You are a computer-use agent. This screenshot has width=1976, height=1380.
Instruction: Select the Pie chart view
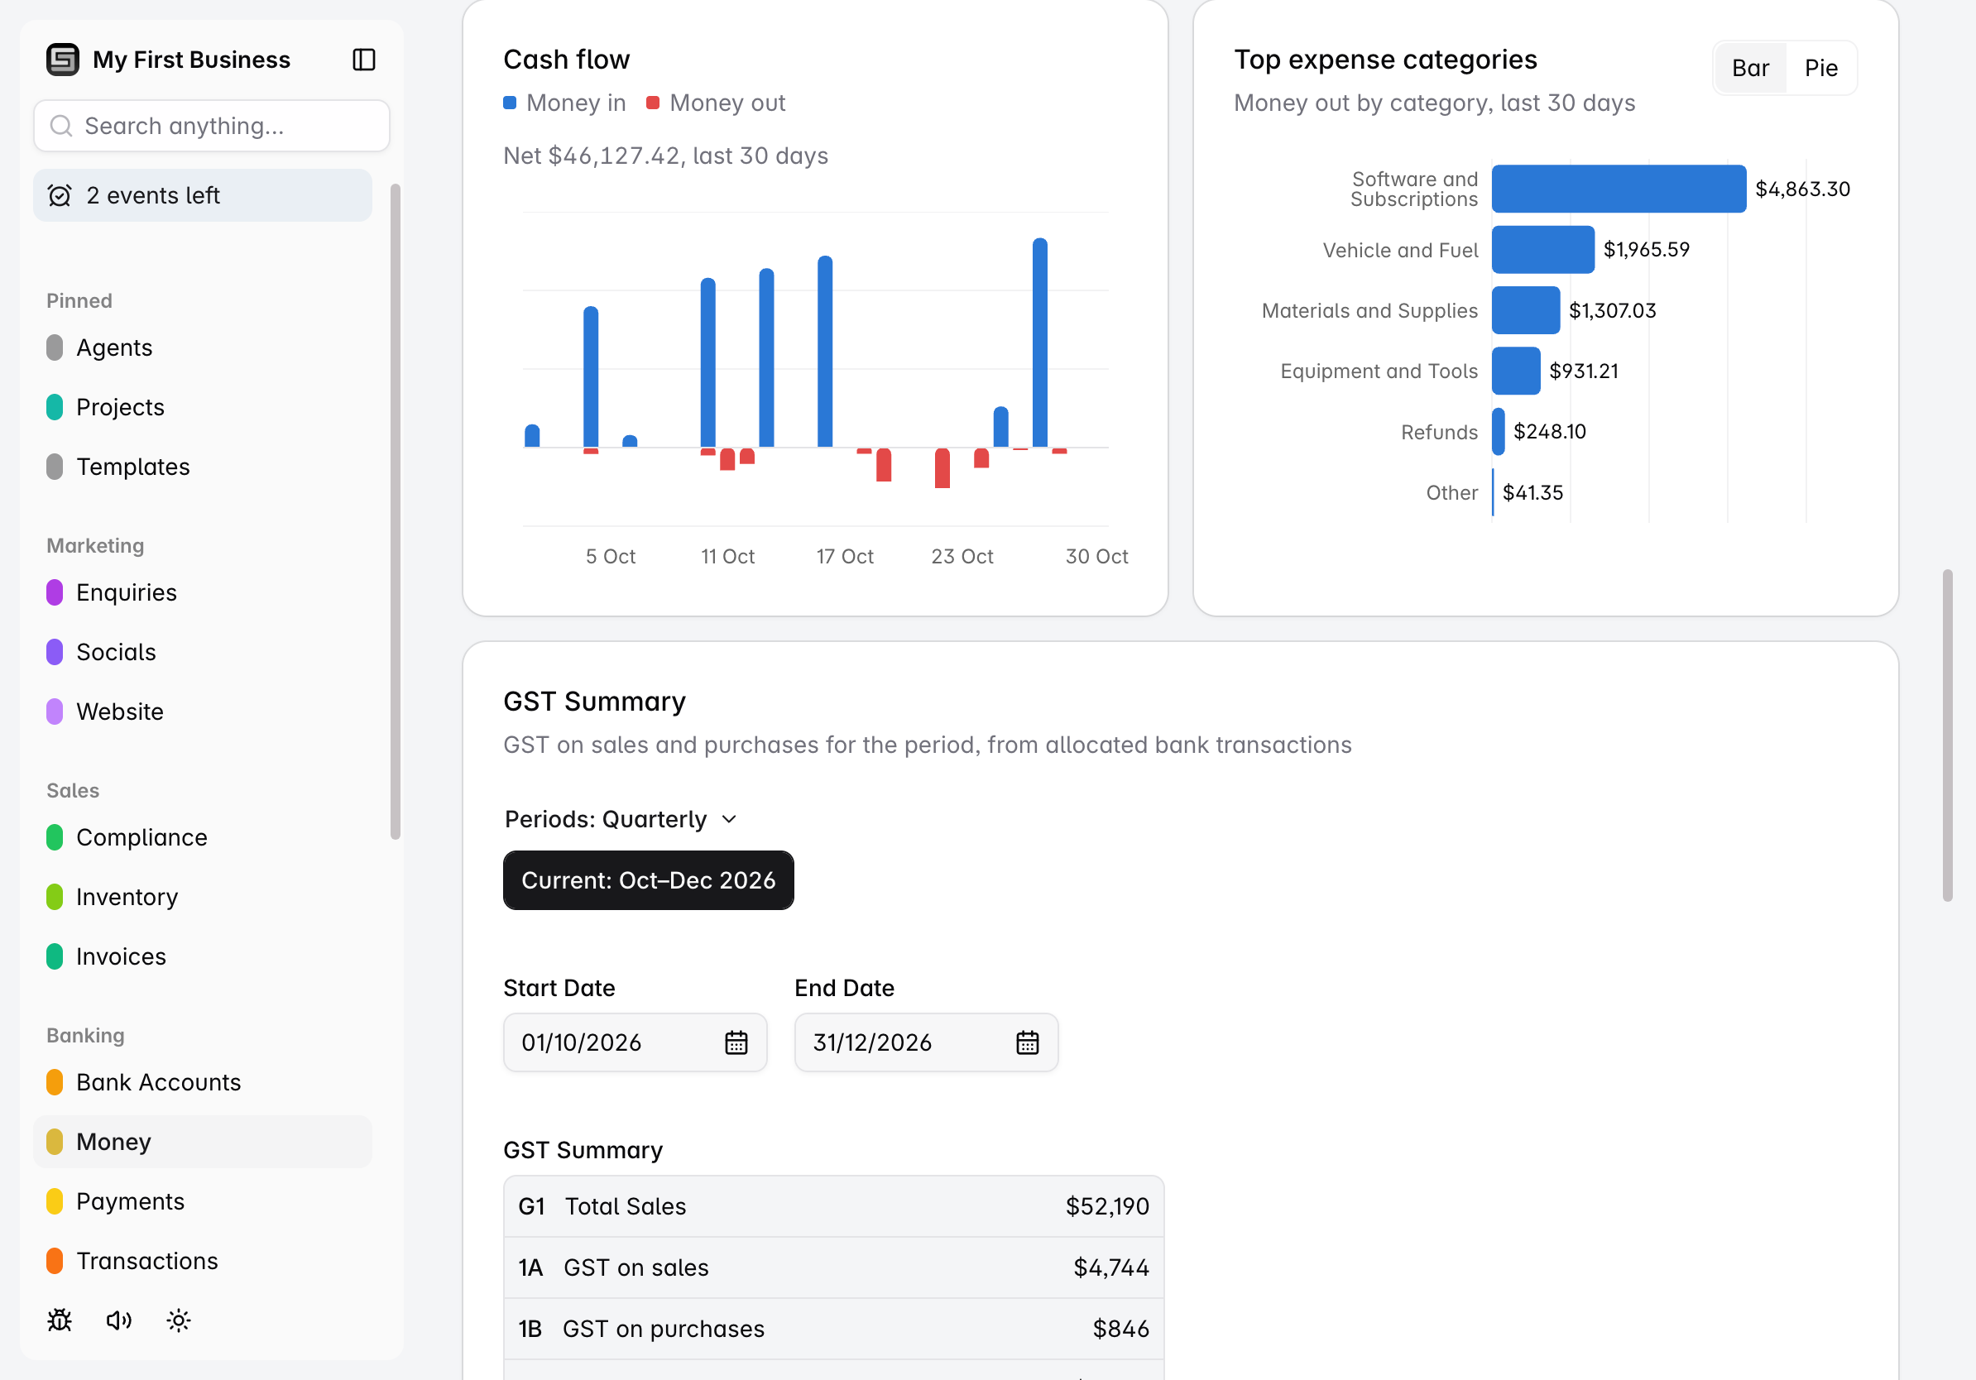[1821, 68]
